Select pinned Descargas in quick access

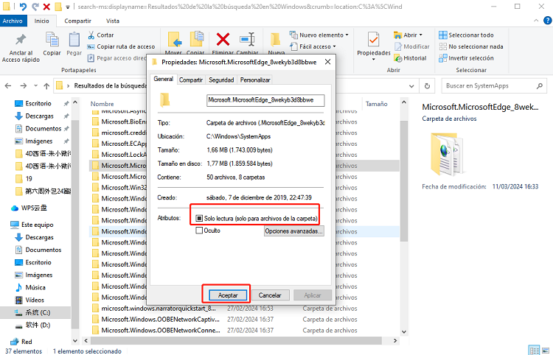39,116
